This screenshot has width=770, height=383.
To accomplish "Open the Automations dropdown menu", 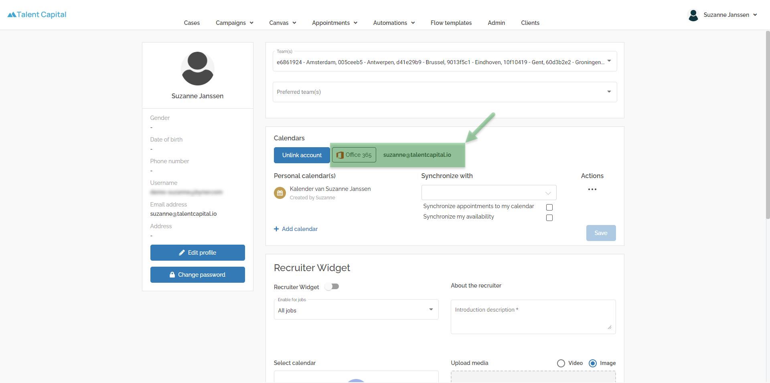I will [394, 23].
